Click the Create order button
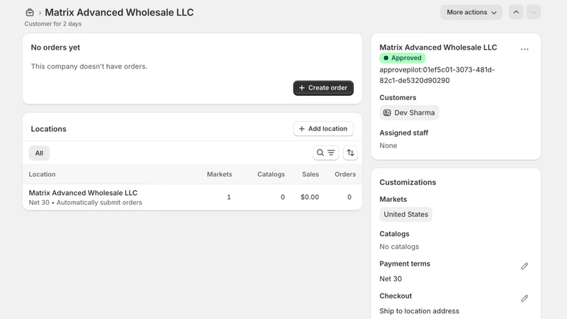Image resolution: width=567 pixels, height=319 pixels. tap(323, 88)
